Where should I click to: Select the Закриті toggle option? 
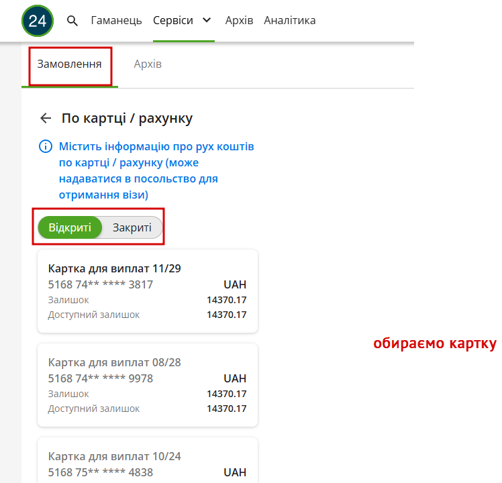click(x=132, y=227)
